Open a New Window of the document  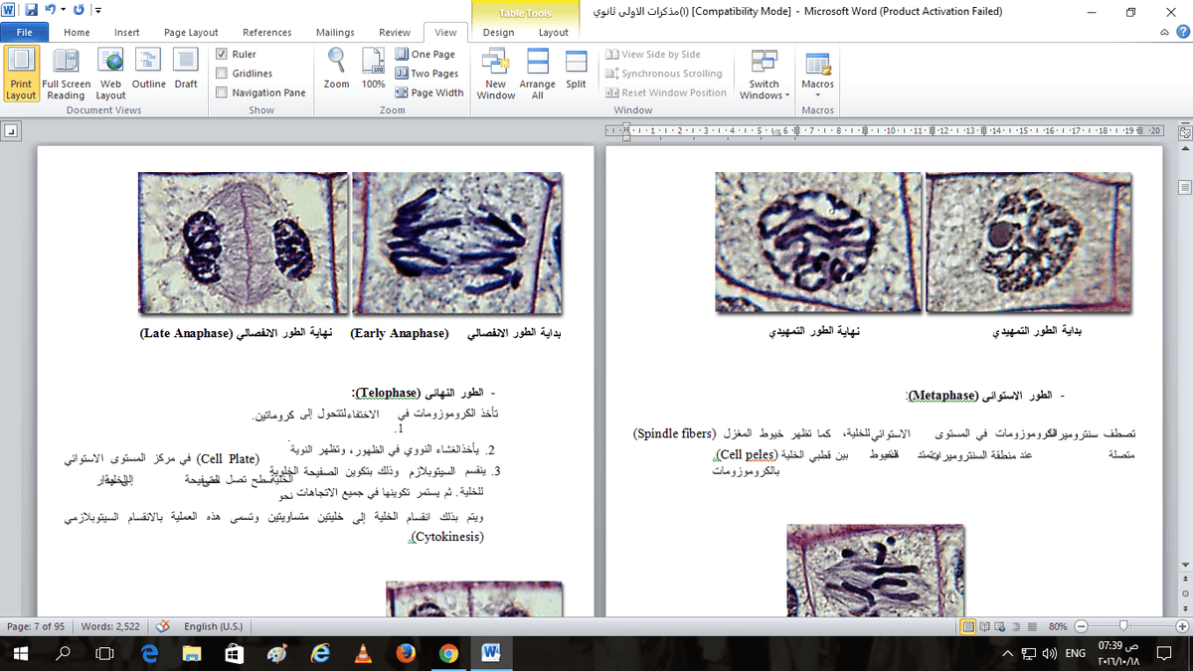coord(495,70)
